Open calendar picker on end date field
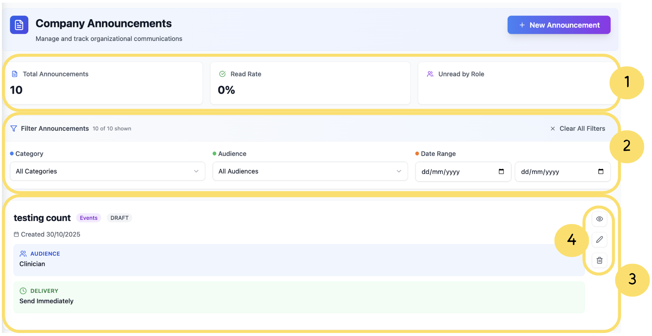This screenshot has width=652, height=336. pos(600,171)
